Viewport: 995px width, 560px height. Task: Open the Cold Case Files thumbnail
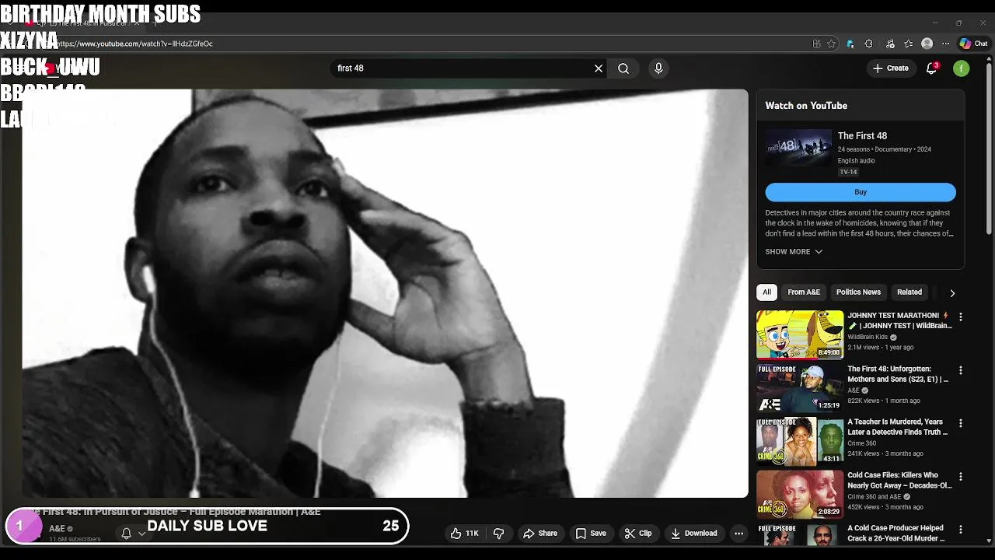click(800, 494)
